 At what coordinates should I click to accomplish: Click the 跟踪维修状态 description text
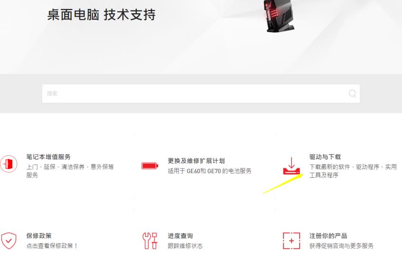point(185,246)
